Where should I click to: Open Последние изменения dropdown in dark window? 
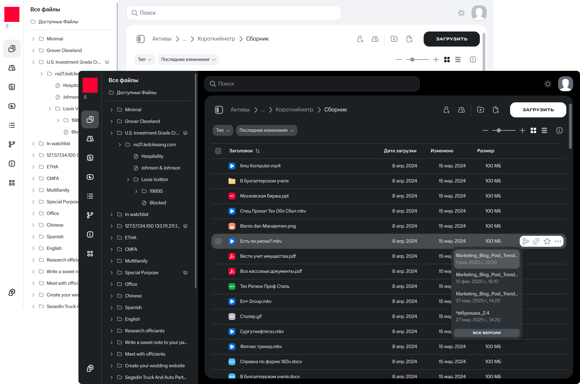pyautogui.click(x=266, y=130)
